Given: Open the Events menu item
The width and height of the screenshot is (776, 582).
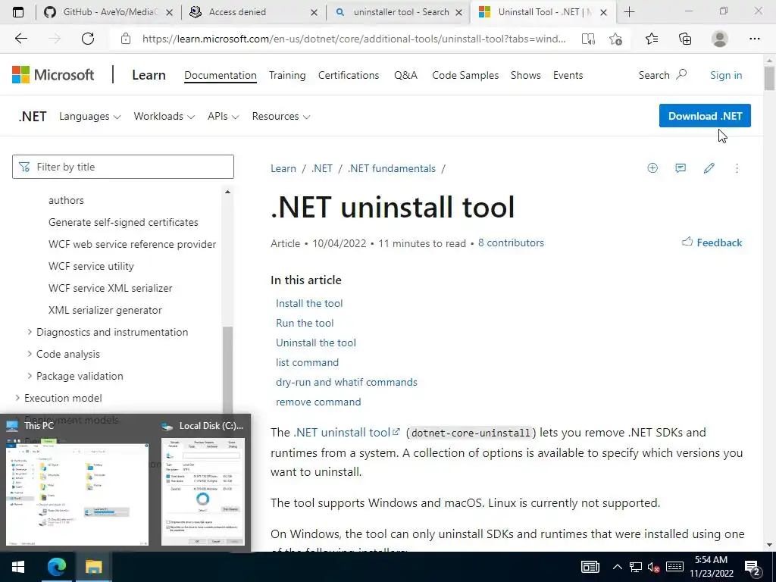Looking at the screenshot, I should (568, 75).
